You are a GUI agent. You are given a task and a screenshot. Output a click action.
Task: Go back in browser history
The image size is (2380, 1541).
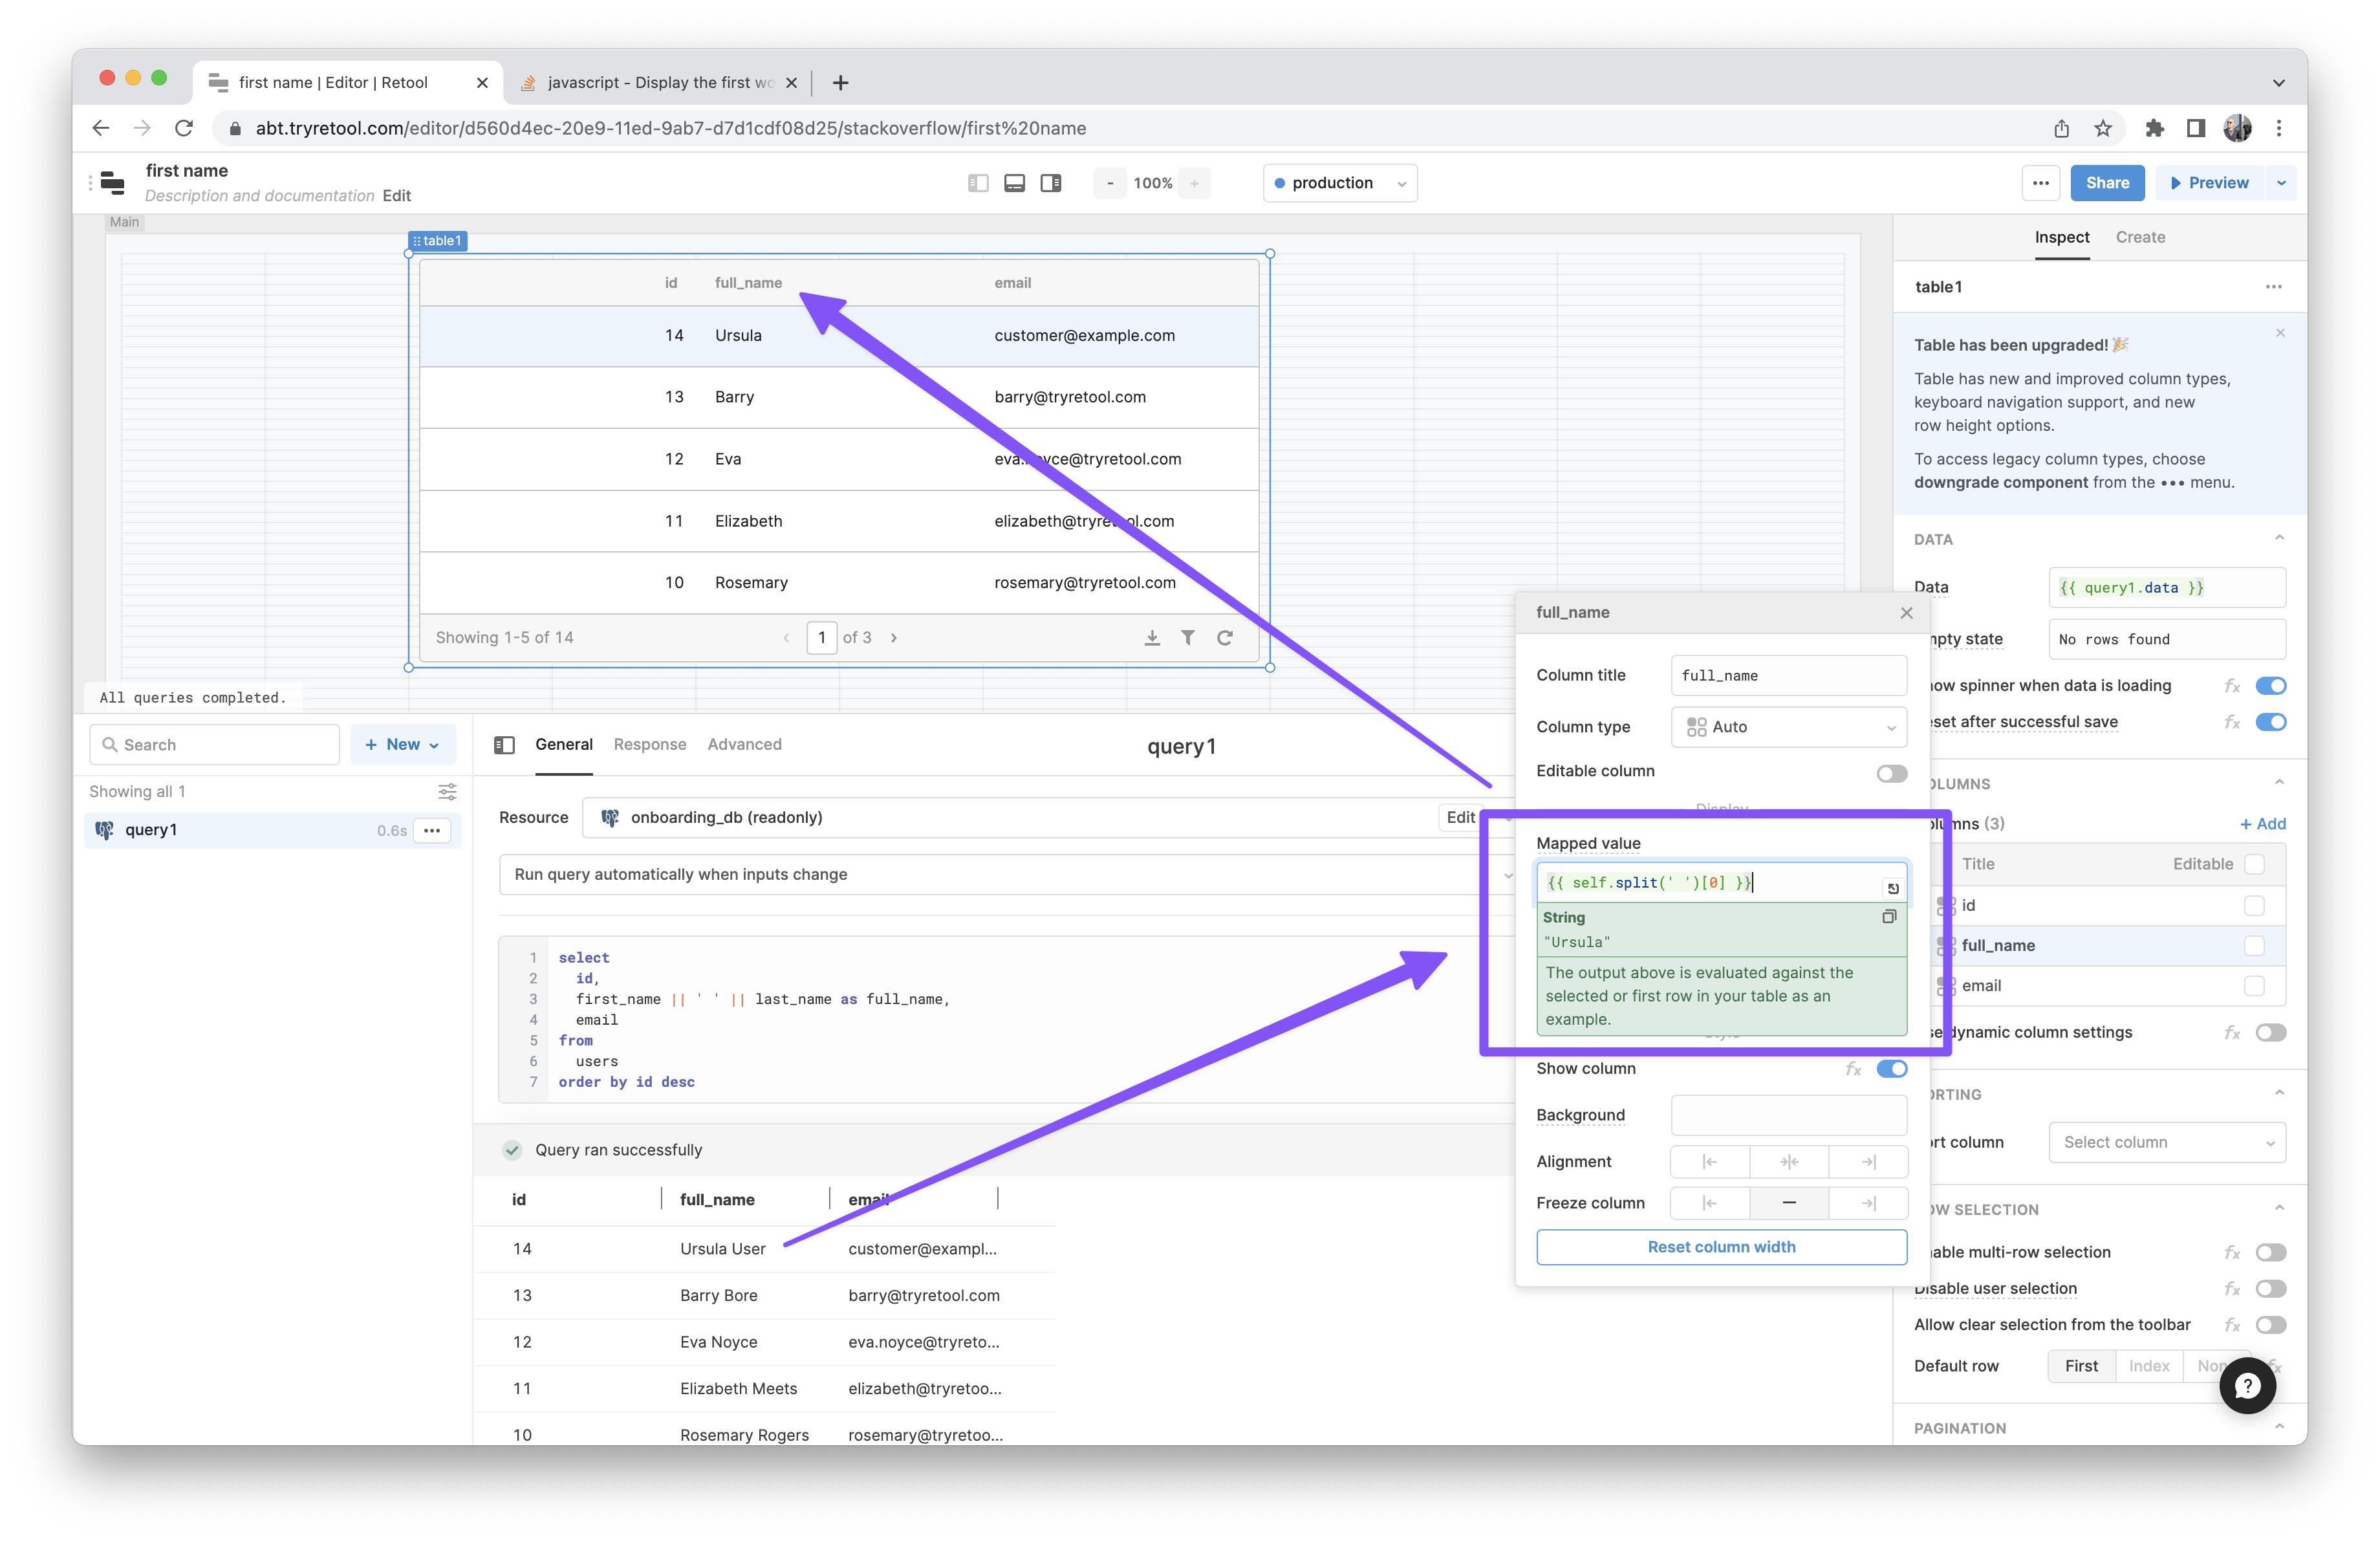[101, 128]
